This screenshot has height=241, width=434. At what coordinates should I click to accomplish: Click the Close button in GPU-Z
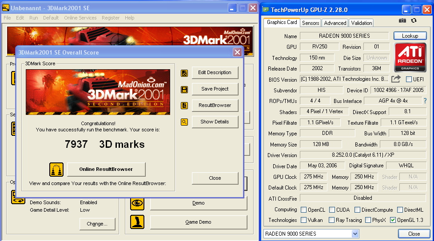tap(414, 234)
